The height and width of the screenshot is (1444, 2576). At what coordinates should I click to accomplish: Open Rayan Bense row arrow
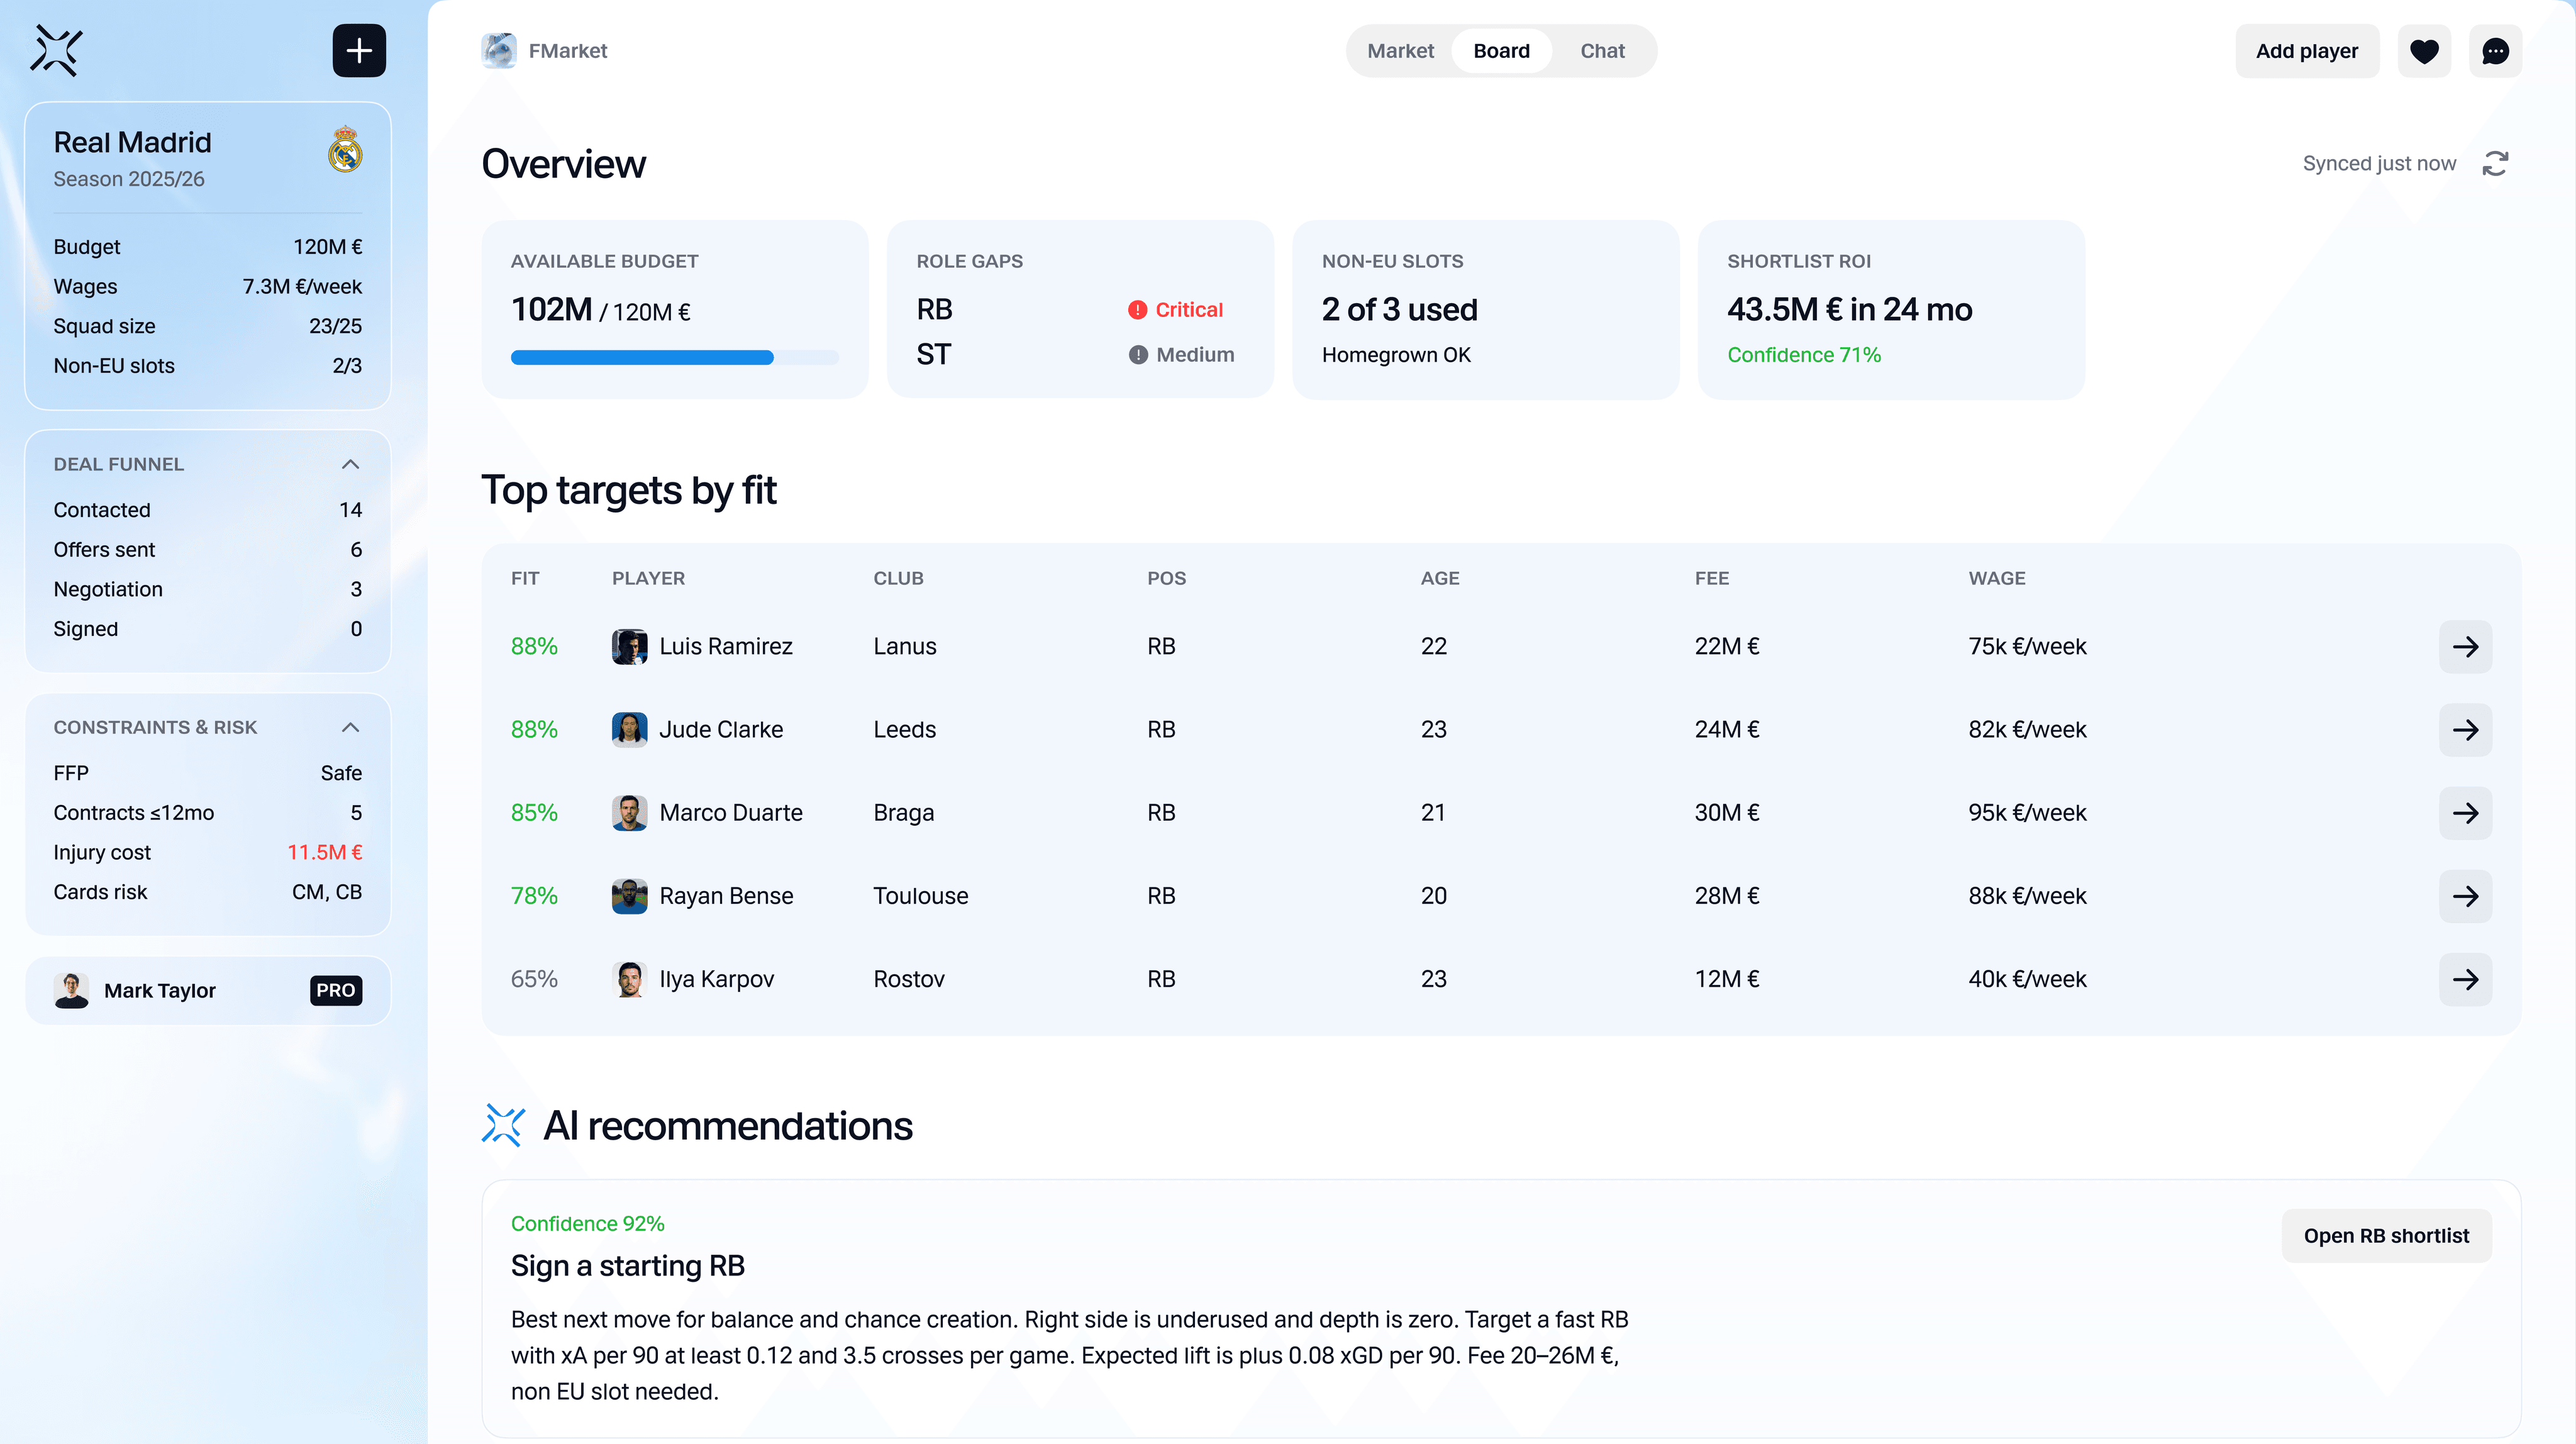point(2465,896)
